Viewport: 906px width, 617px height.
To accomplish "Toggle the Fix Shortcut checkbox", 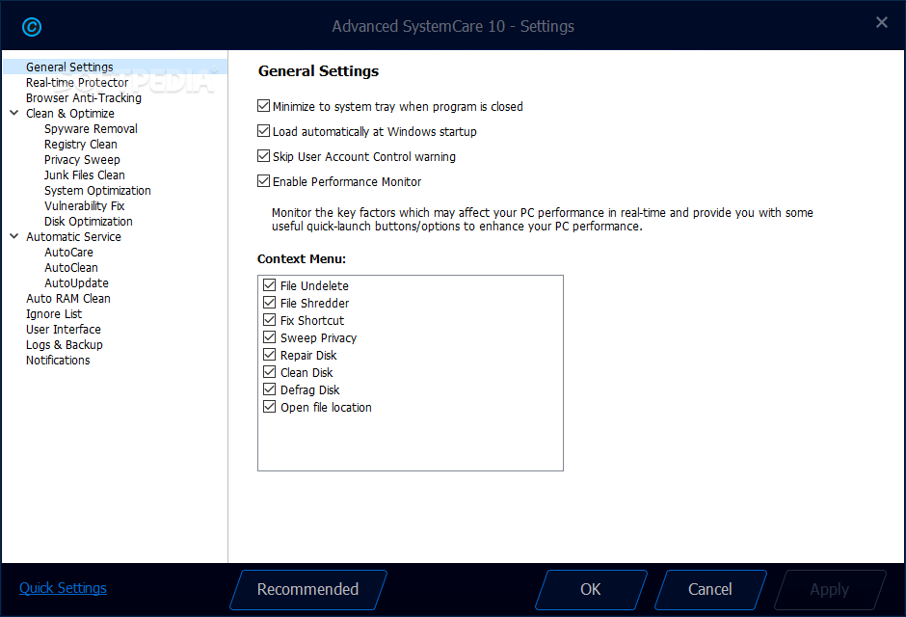I will point(269,320).
